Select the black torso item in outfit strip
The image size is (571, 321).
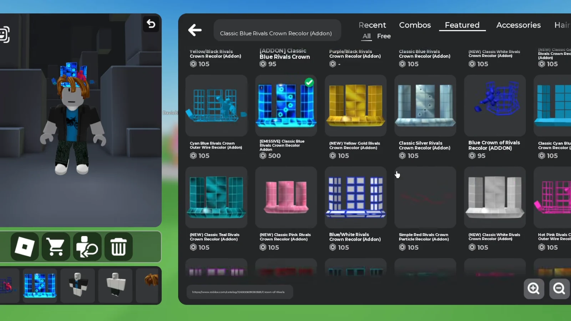[78, 285]
